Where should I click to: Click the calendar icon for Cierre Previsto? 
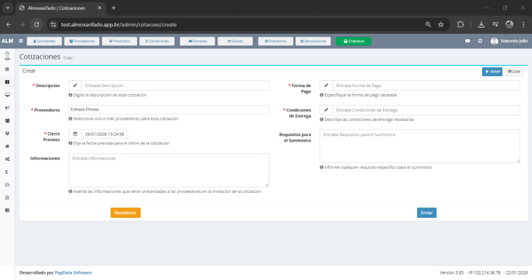point(75,134)
